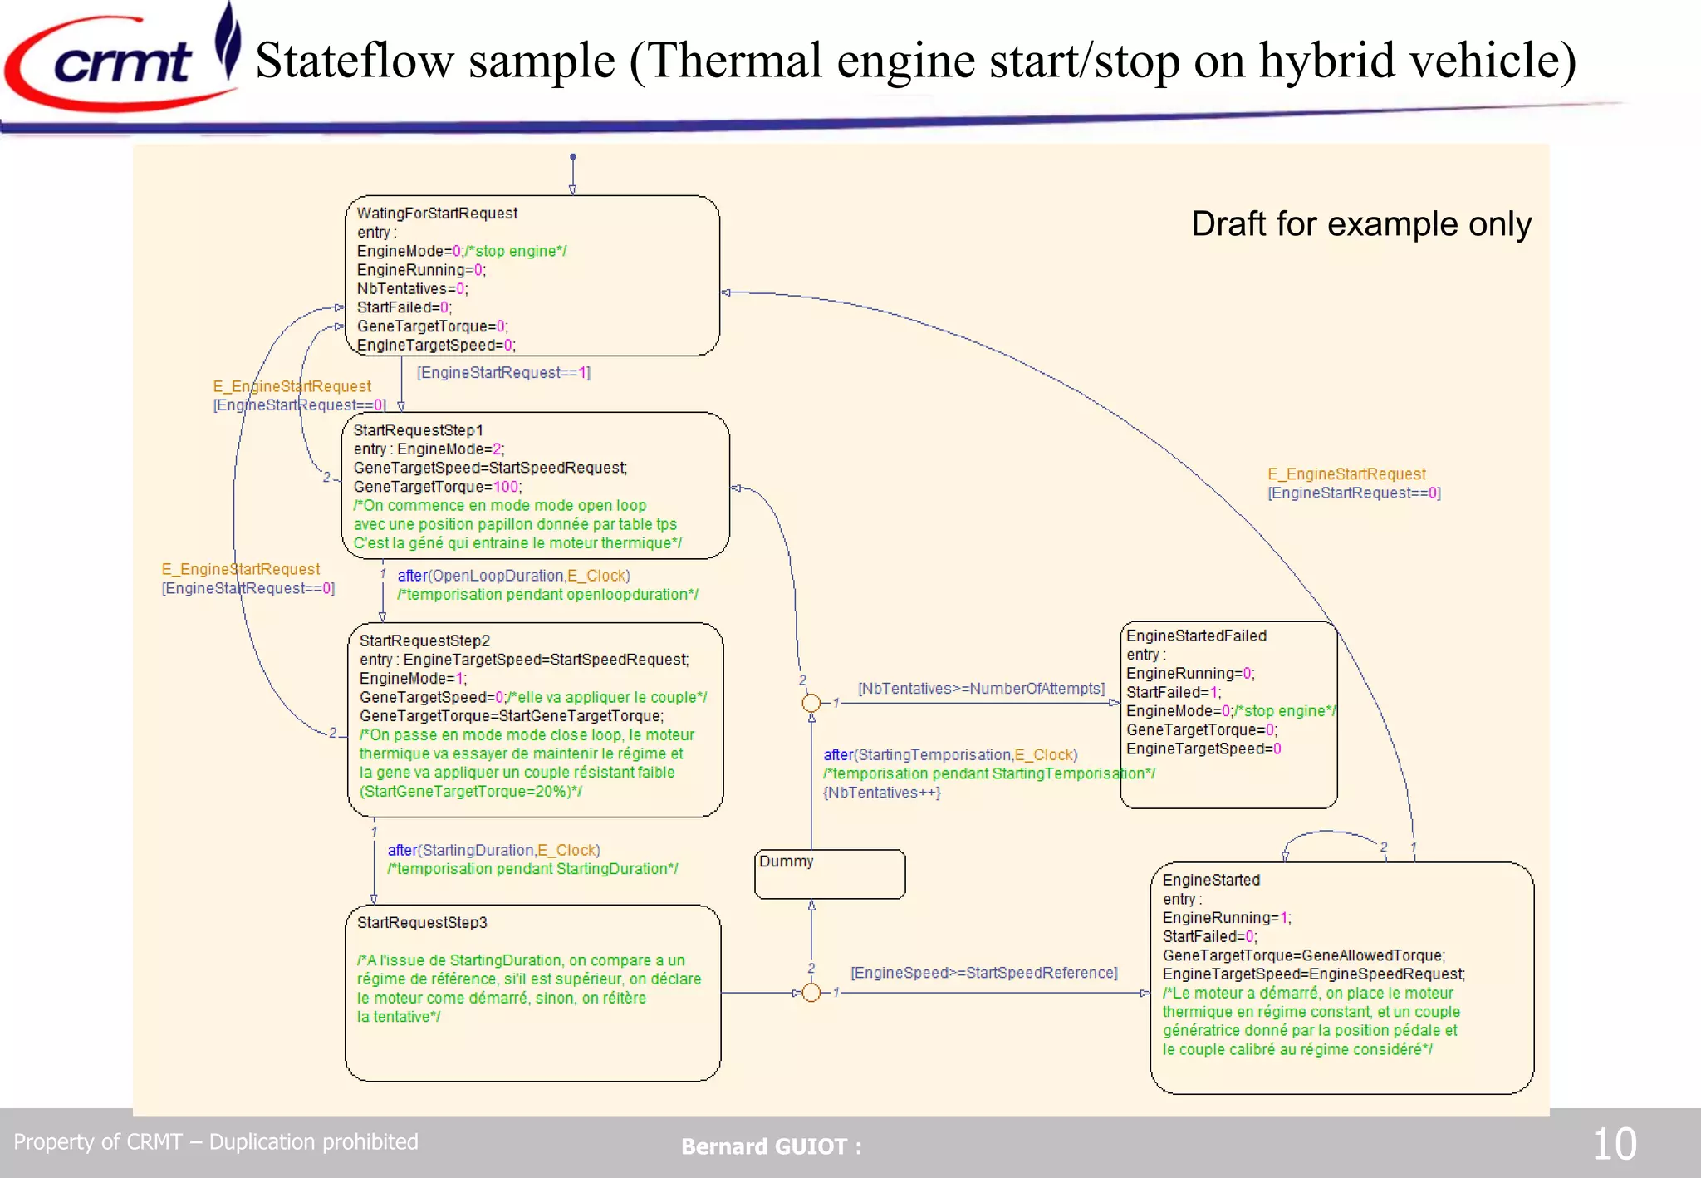Click the CRMT logo
Viewport: 1701px width, 1178px height.
(123, 62)
